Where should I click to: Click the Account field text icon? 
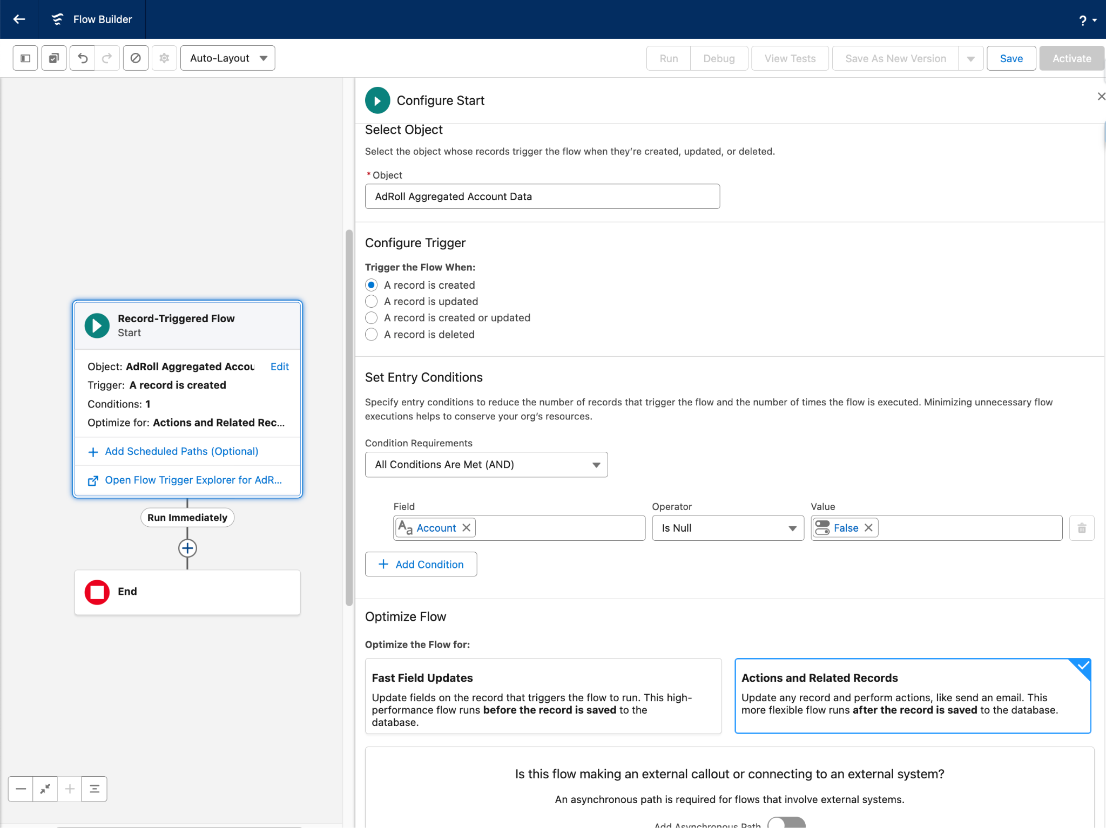(x=405, y=528)
